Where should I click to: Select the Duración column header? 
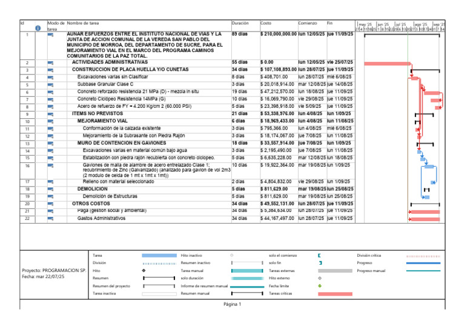pyautogui.click(x=240, y=23)
